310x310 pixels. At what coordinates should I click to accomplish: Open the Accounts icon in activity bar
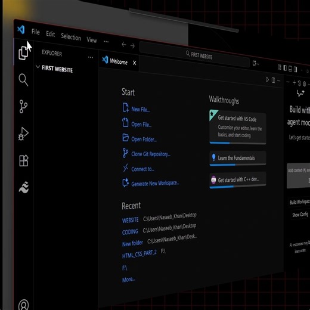(x=24, y=305)
